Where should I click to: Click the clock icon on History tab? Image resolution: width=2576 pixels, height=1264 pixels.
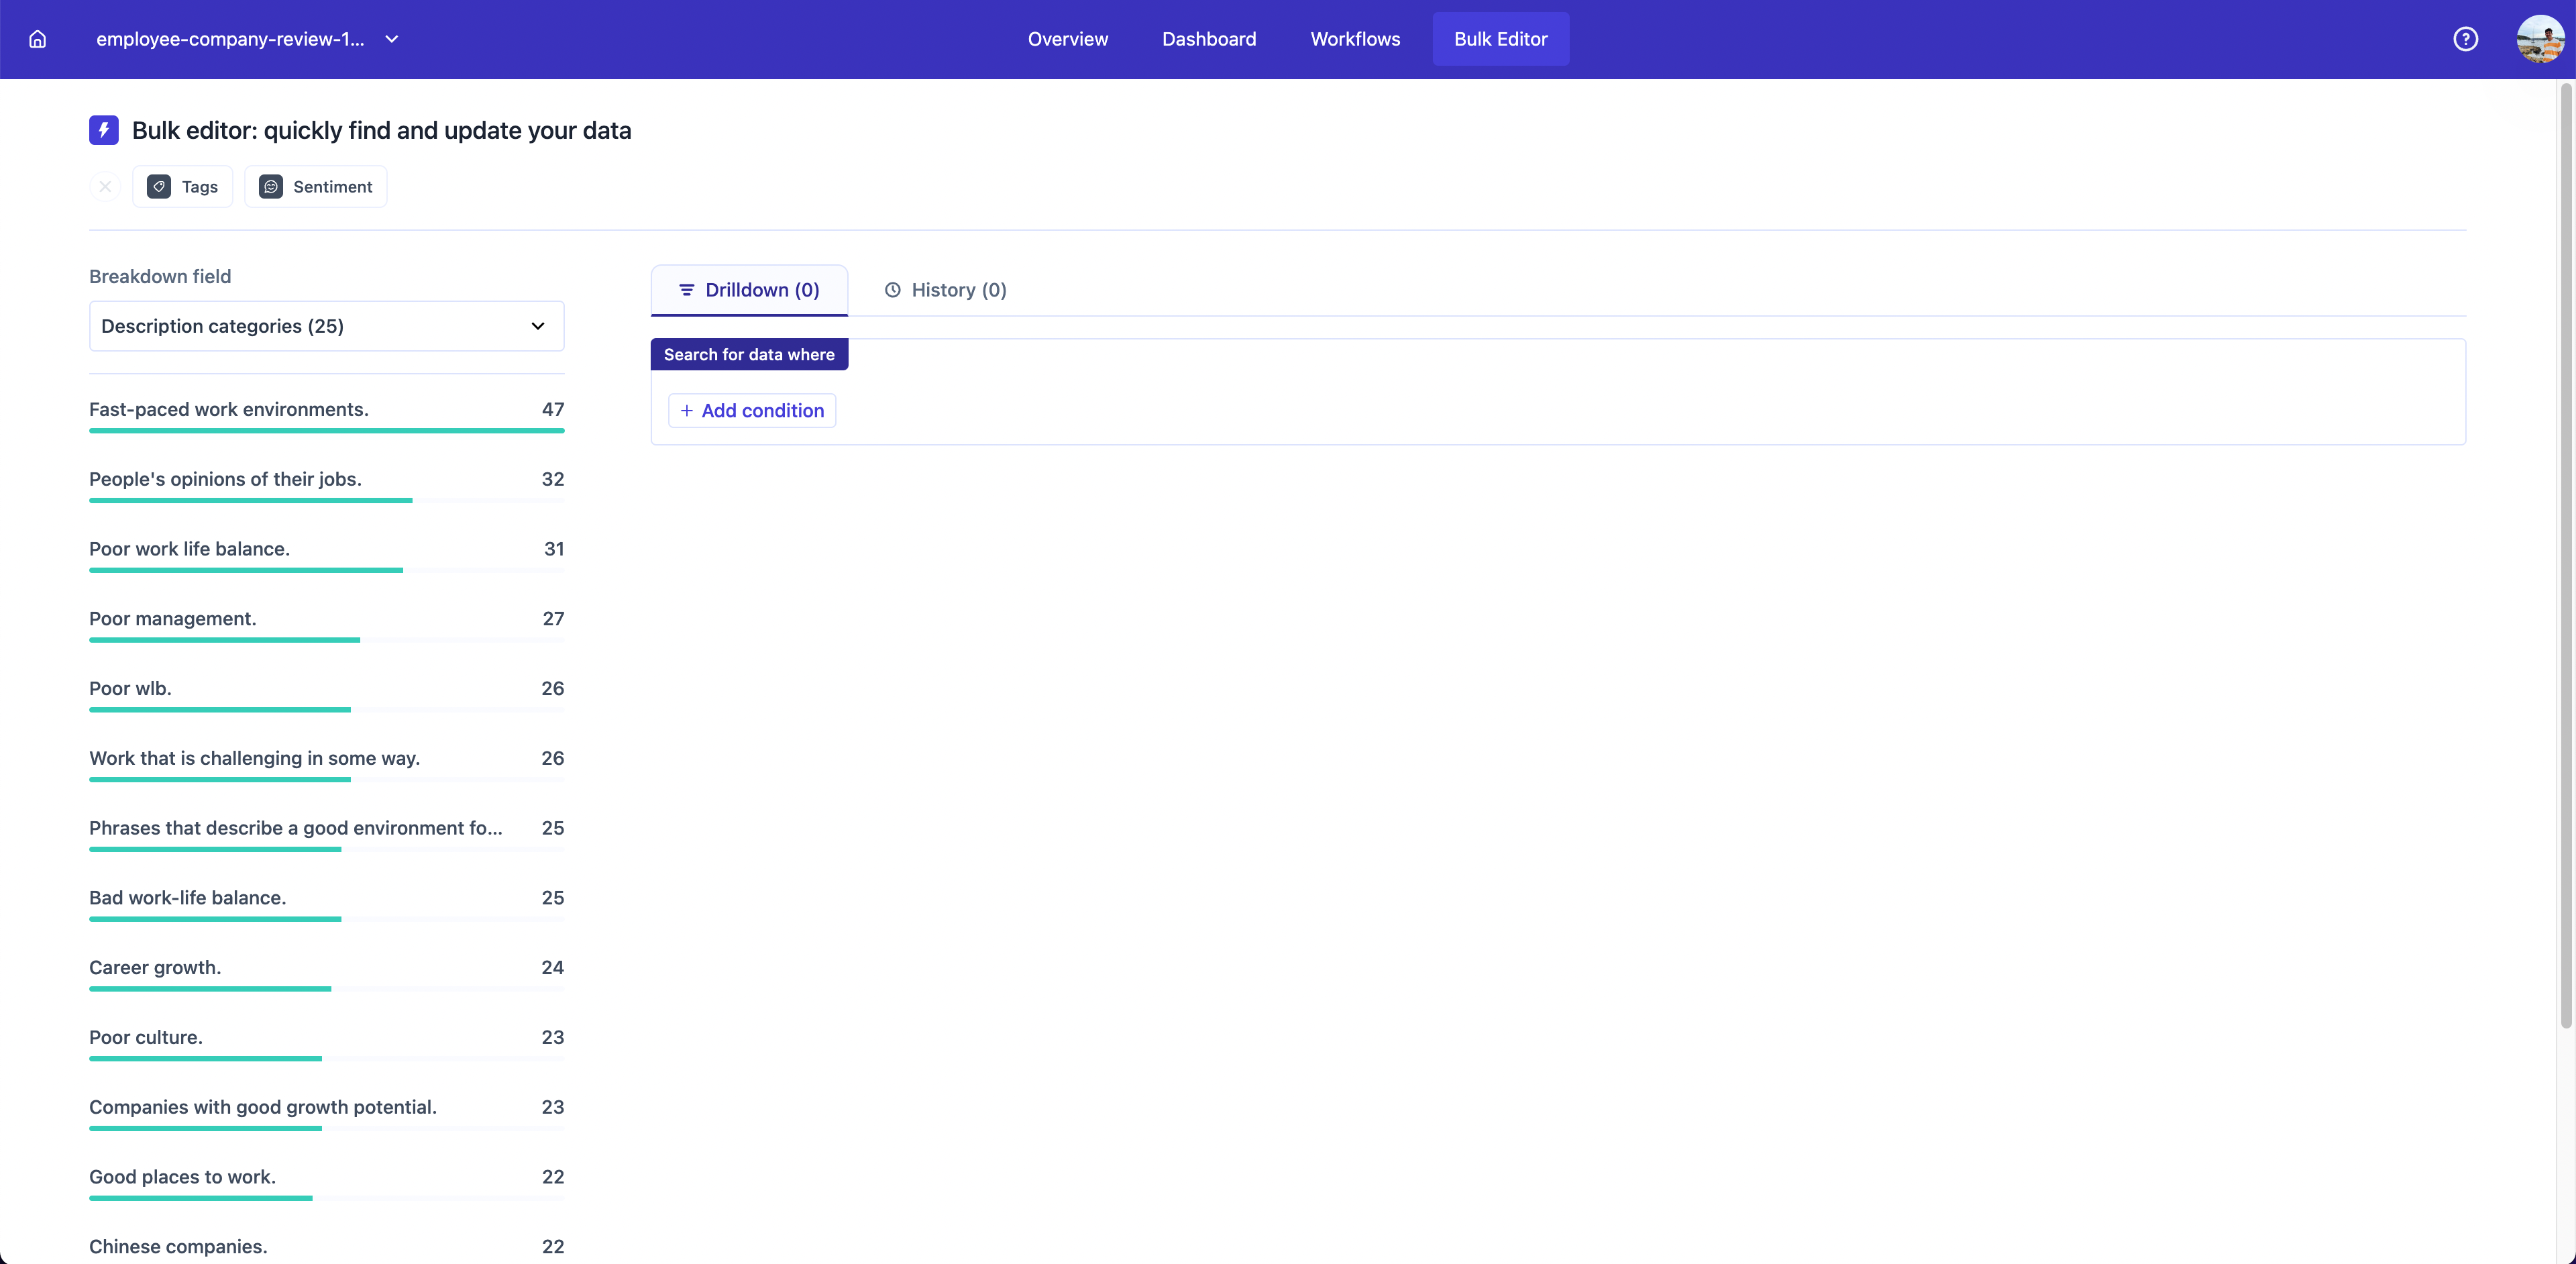[x=892, y=290]
